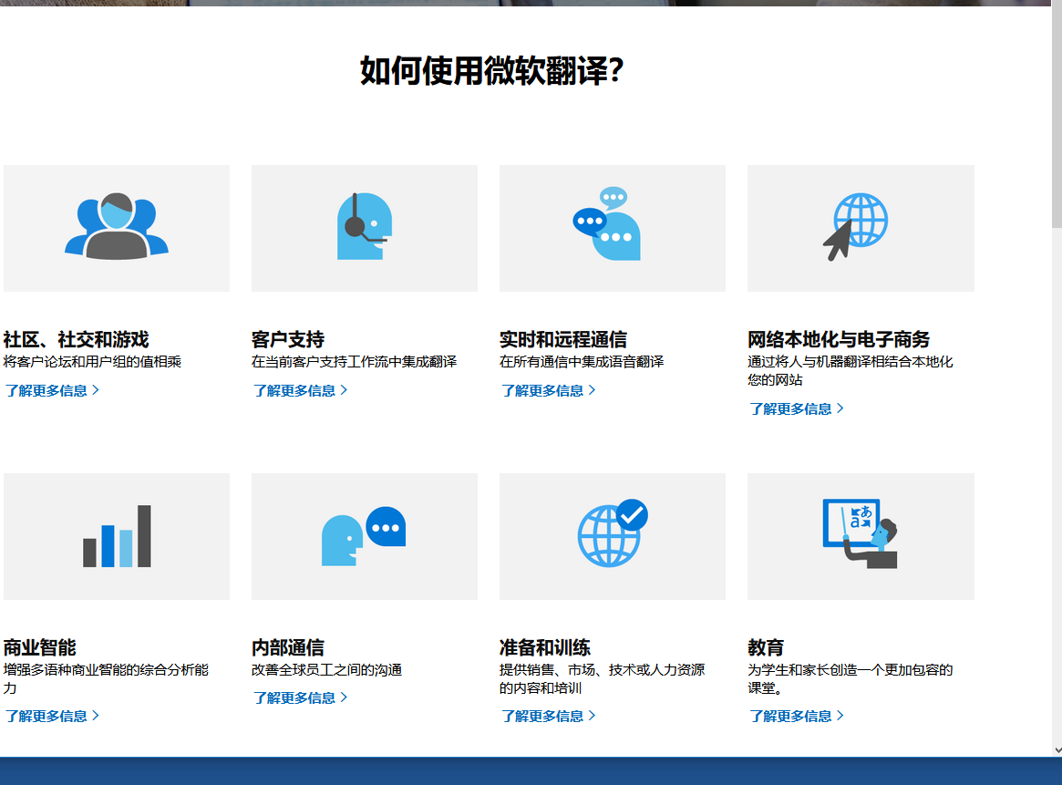Viewport: 1062px width, 785px height.
Task: Click description 增强多语种商业智能的综合分析能力
Action: pyautogui.click(x=106, y=678)
